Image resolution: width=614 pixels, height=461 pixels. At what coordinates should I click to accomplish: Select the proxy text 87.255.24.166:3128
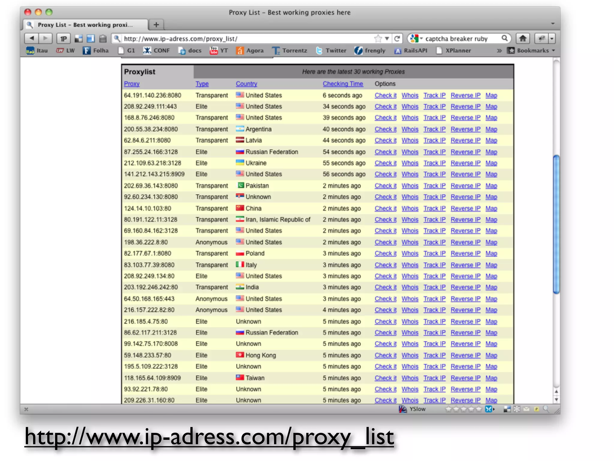click(x=151, y=152)
